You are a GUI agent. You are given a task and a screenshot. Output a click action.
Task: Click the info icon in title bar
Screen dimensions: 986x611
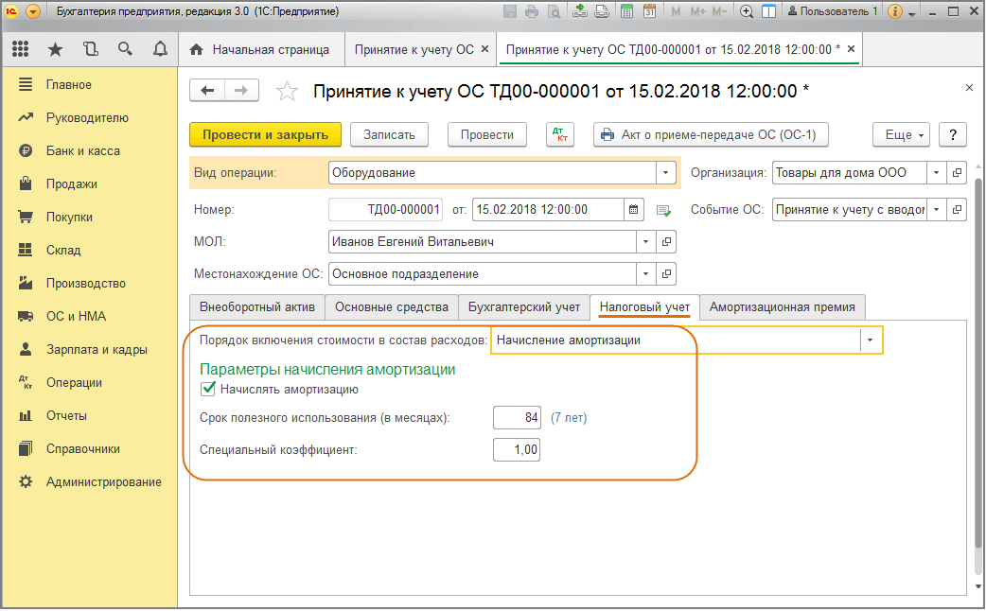(x=895, y=11)
